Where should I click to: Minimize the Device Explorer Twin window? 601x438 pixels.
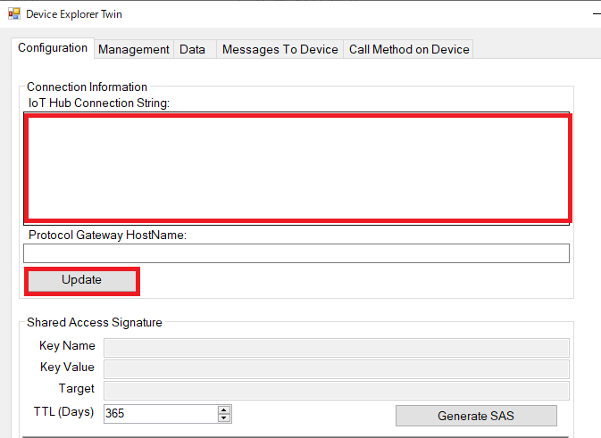[597, 14]
